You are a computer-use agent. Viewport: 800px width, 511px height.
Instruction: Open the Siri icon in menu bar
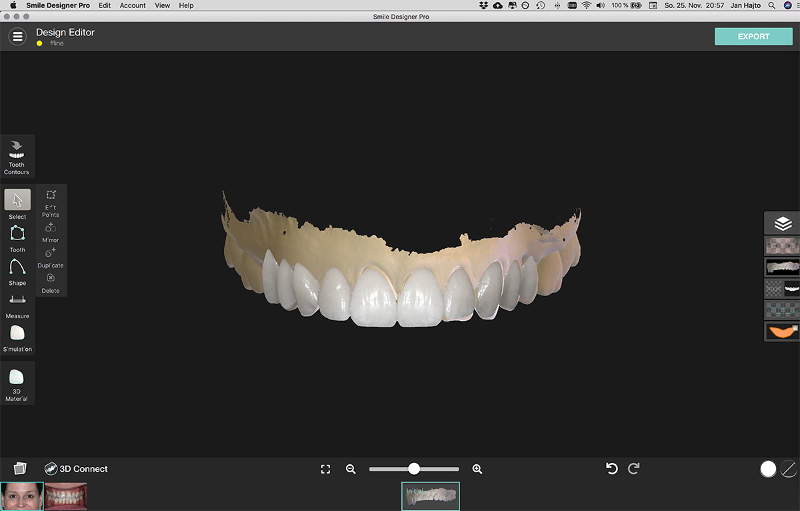[789, 5]
